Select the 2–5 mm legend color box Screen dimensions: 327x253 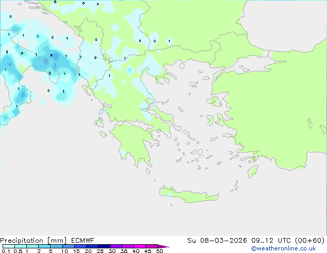click(x=44, y=246)
